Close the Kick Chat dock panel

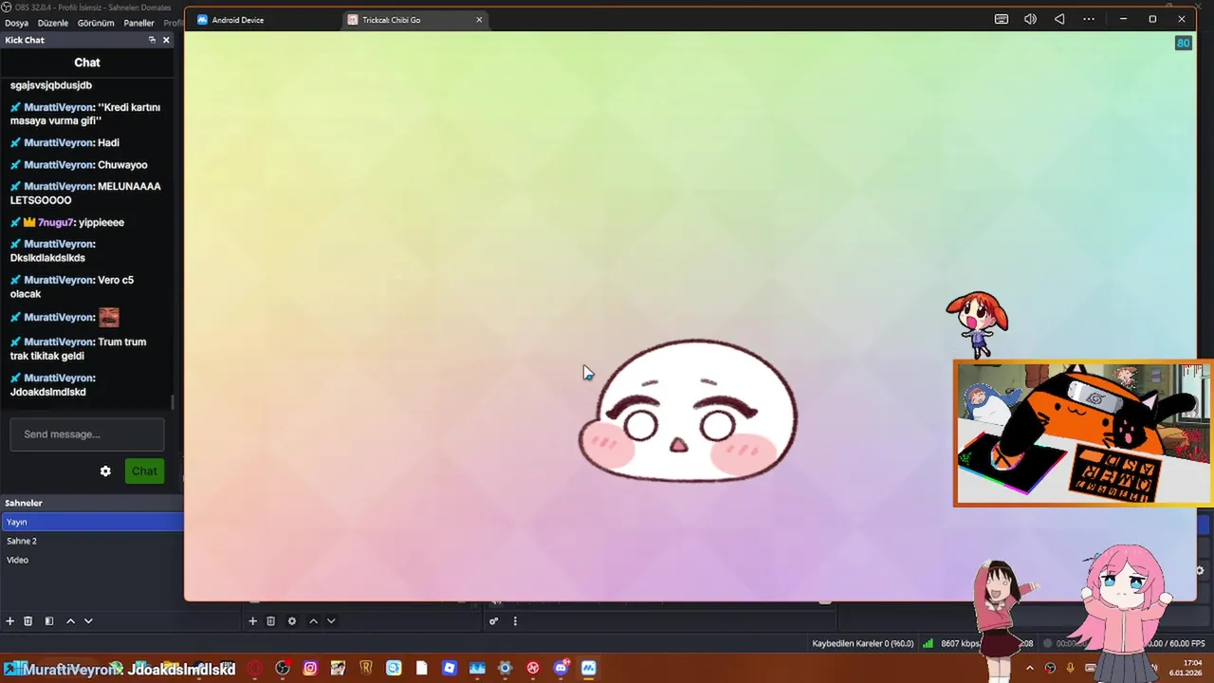point(166,40)
